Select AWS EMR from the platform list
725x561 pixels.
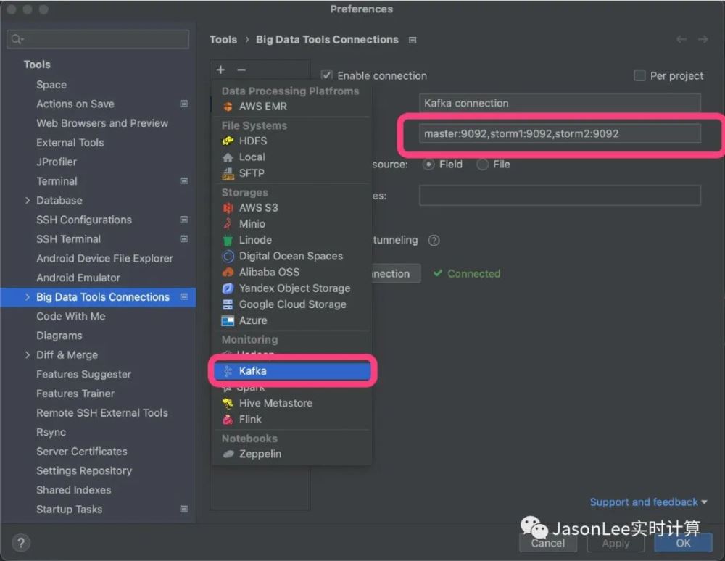coord(262,107)
